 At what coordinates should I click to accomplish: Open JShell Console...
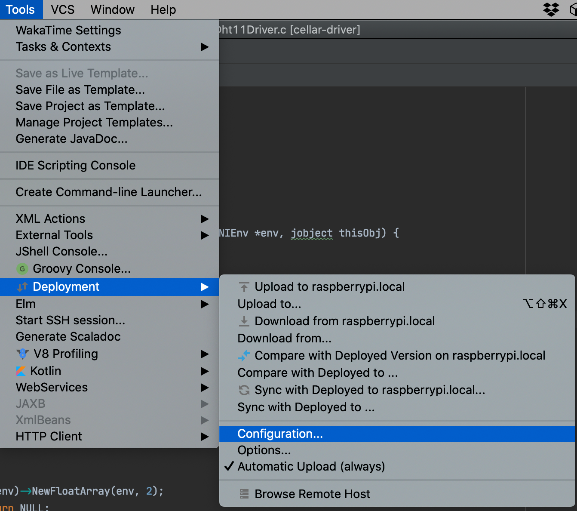(x=110, y=252)
